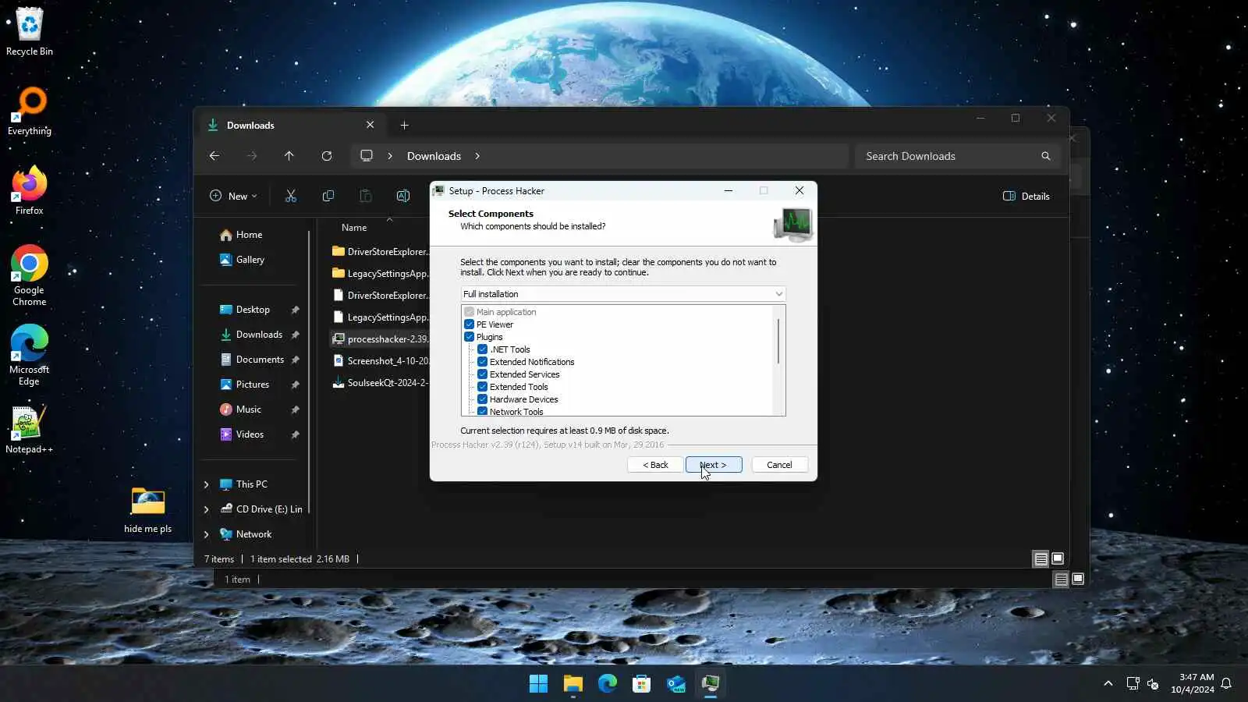Click Back in the setup wizard
Image resolution: width=1248 pixels, height=702 pixels.
tap(655, 465)
